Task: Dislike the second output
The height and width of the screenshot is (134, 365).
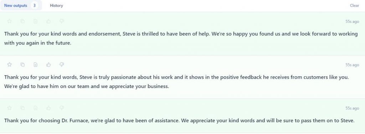Action: [x=62, y=65]
